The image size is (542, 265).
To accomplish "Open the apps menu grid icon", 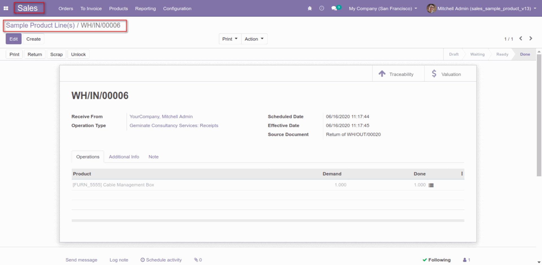I will pyautogui.click(x=6, y=8).
